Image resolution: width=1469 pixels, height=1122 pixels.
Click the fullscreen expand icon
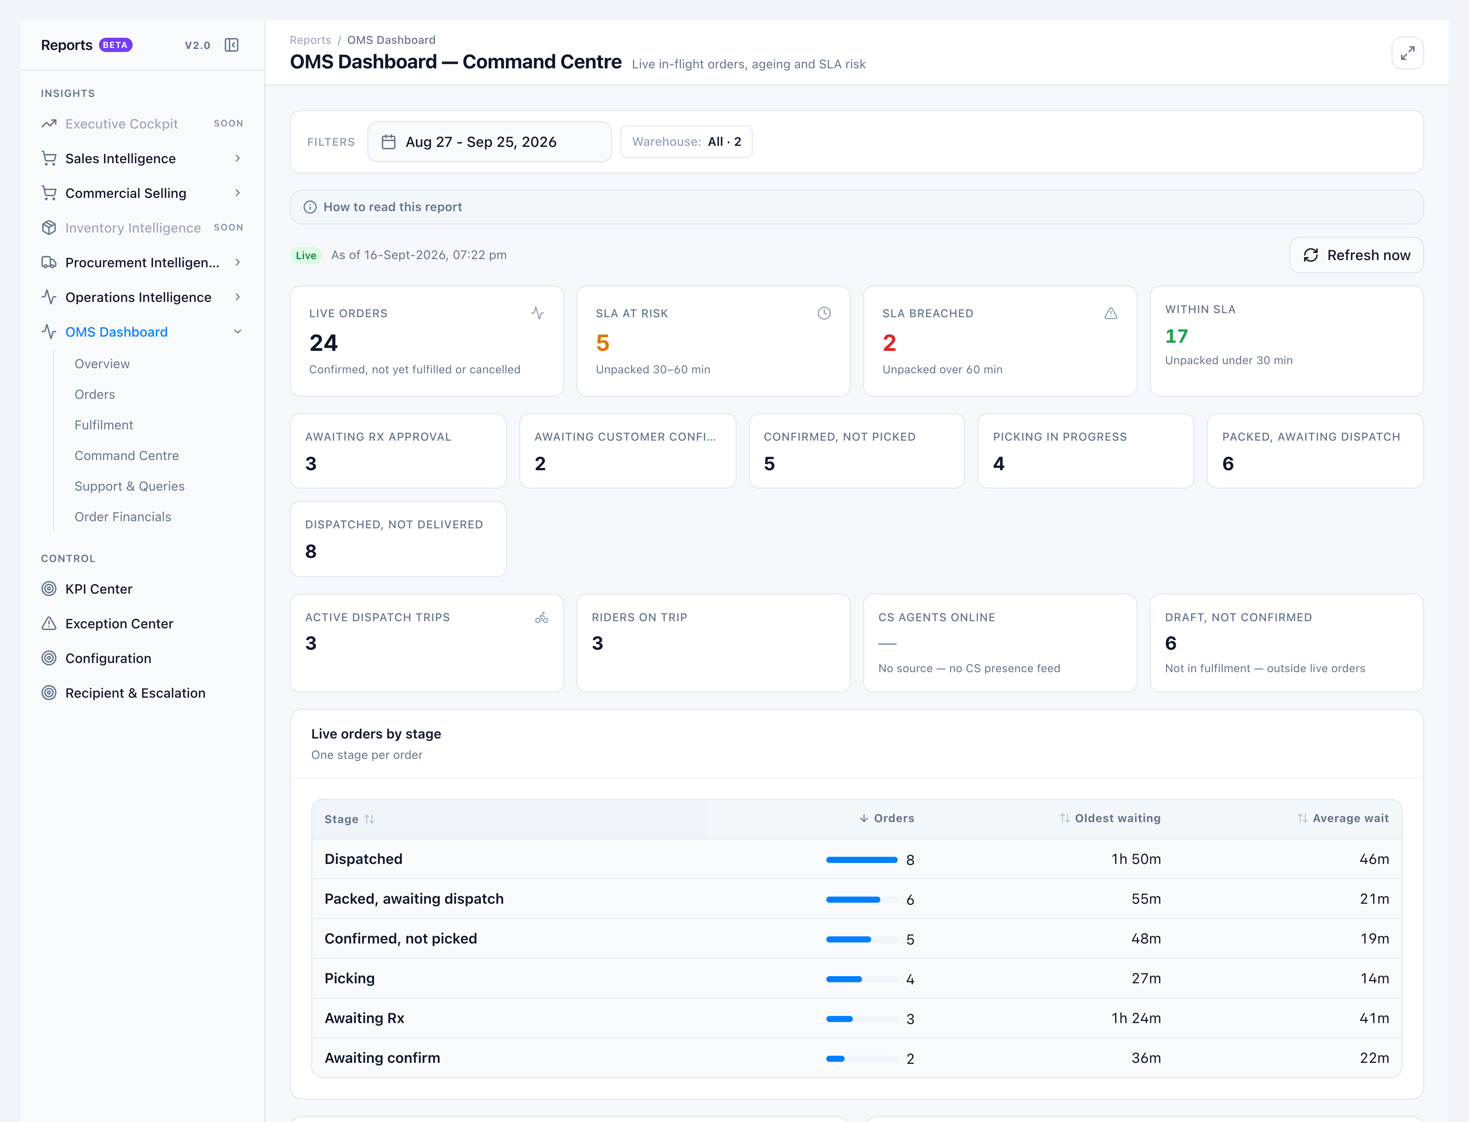1407,53
